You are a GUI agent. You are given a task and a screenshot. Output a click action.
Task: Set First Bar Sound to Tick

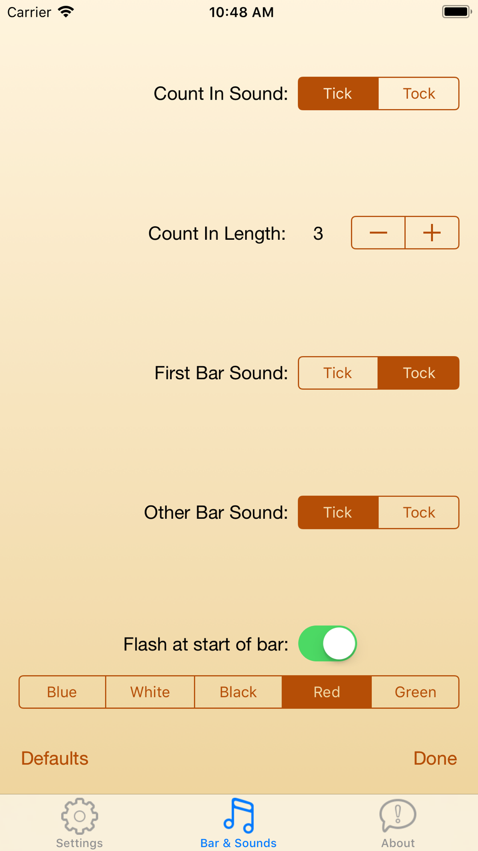click(338, 373)
